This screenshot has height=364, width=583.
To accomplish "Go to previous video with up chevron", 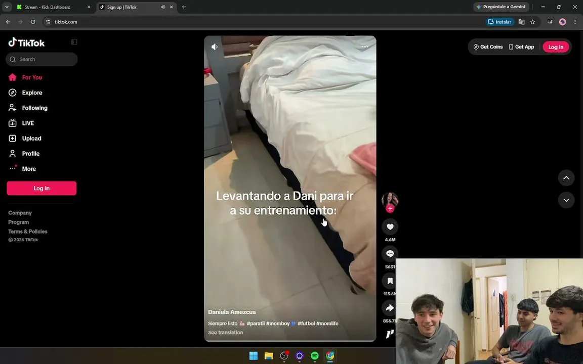I will (x=566, y=178).
